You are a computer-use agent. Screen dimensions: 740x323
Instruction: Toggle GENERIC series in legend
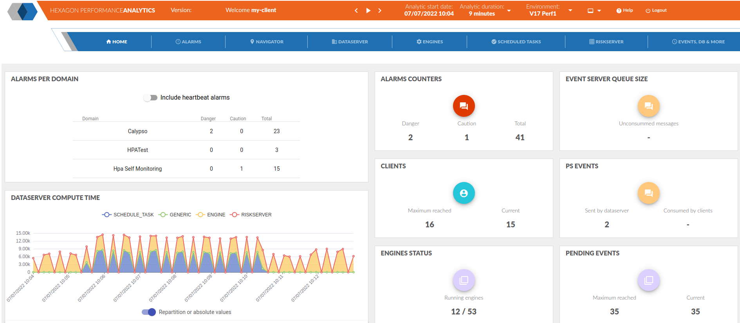(x=175, y=215)
